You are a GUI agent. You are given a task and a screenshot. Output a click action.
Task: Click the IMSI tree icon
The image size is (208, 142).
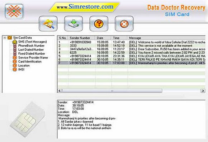15,69
